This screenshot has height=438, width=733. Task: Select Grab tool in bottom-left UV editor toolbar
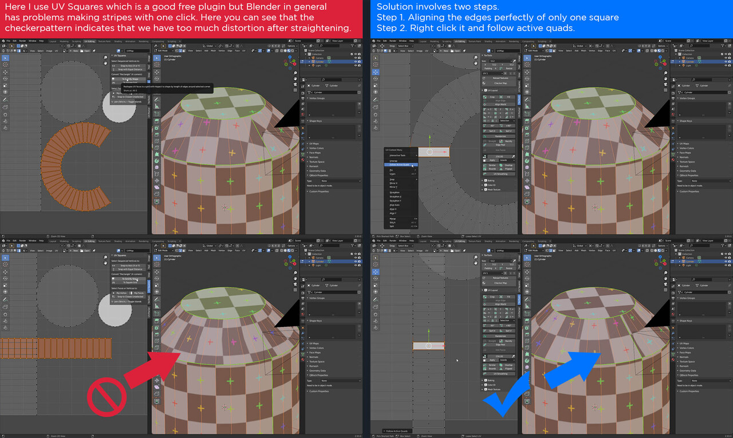(x=6, y=313)
